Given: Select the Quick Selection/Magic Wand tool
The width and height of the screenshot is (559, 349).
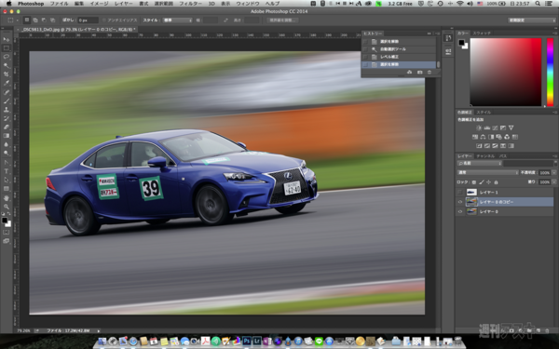Looking at the screenshot, I should click(x=7, y=66).
